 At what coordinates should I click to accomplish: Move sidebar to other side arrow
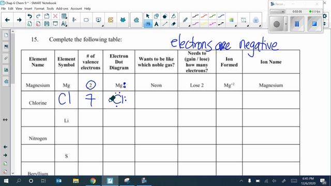[x=5, y=120]
